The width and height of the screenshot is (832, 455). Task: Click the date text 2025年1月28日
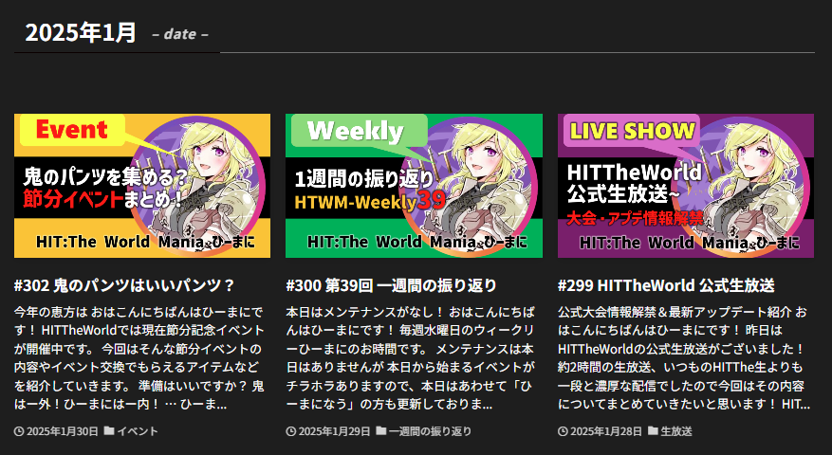tap(606, 431)
